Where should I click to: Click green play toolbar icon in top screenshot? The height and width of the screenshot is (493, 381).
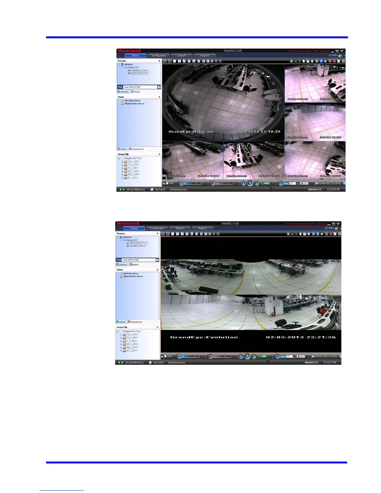coord(300,61)
